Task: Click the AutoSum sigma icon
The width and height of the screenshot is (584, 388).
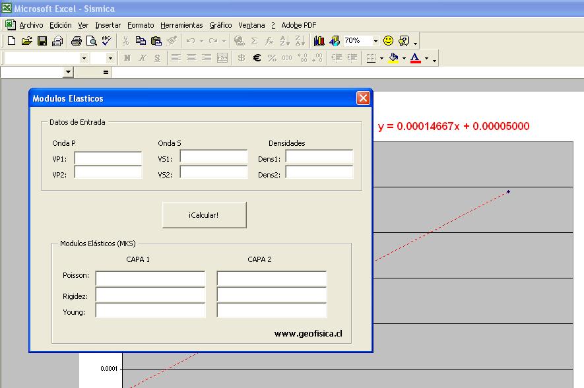Action: point(254,41)
